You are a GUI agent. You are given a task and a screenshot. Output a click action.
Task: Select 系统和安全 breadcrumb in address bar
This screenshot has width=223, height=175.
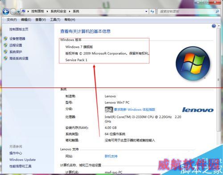coord(58,11)
